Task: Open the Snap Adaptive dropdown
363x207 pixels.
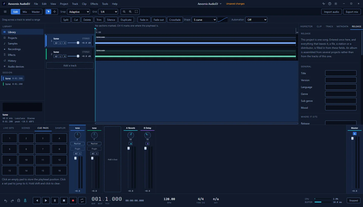Action: pos(79,12)
